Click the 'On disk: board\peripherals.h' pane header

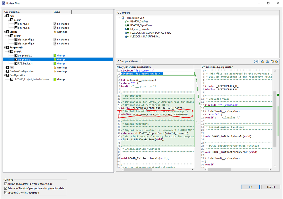[x=240, y=67]
